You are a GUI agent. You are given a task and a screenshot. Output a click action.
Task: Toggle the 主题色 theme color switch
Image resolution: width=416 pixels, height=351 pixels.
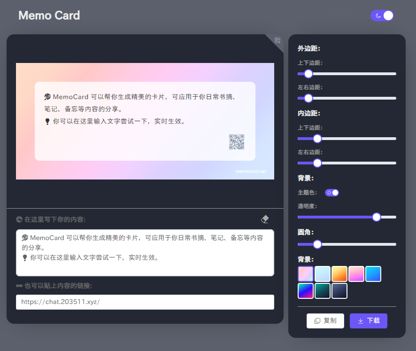point(331,193)
